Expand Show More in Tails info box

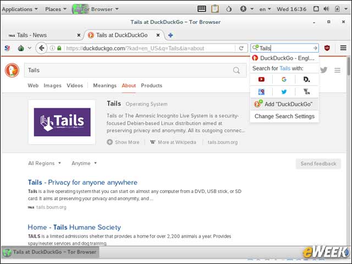[x=123, y=142]
